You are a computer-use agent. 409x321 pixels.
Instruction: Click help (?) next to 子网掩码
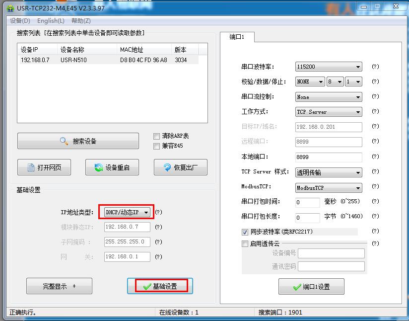point(159,242)
